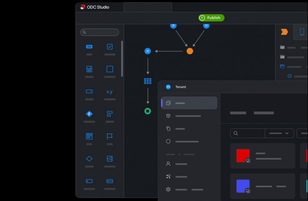Click the blue assign node left of orange node
This screenshot has height=201, width=308.
pos(148,51)
